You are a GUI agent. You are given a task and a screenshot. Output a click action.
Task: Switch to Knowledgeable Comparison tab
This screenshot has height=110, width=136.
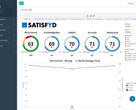pyautogui.click(x=43, y=19)
